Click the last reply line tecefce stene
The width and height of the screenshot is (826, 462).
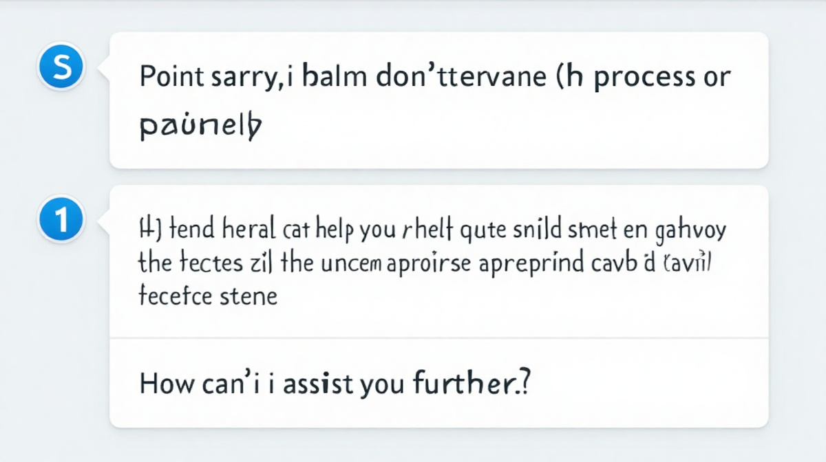pos(209,297)
